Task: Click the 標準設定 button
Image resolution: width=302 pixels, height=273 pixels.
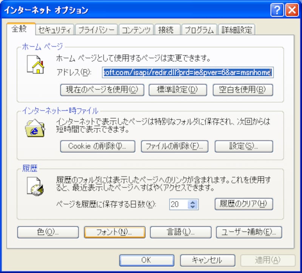Action: [x=178, y=90]
